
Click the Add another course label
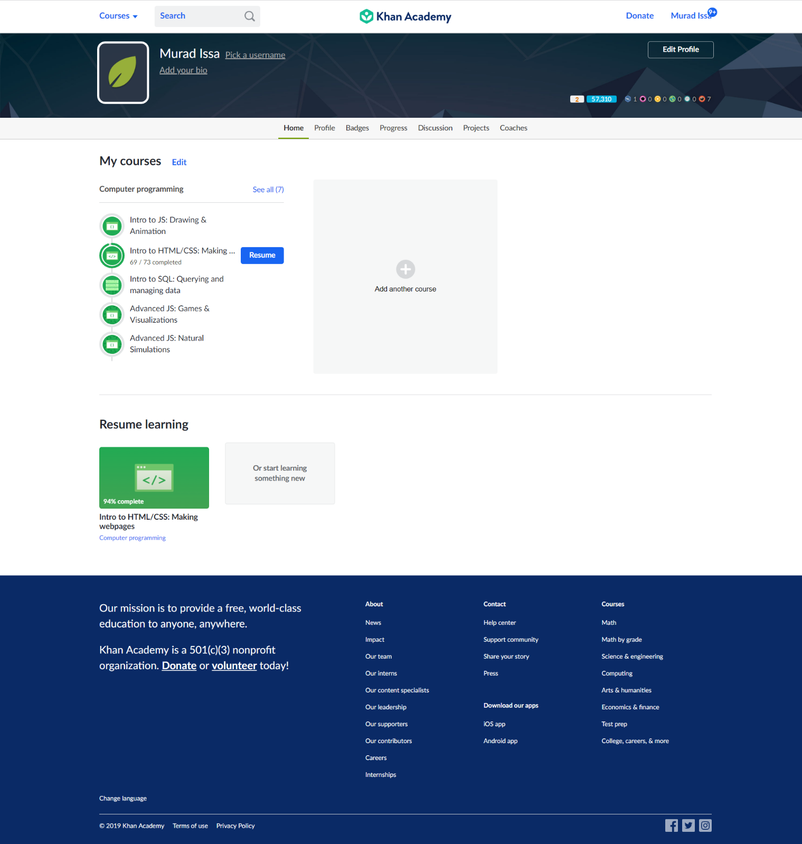click(x=405, y=289)
